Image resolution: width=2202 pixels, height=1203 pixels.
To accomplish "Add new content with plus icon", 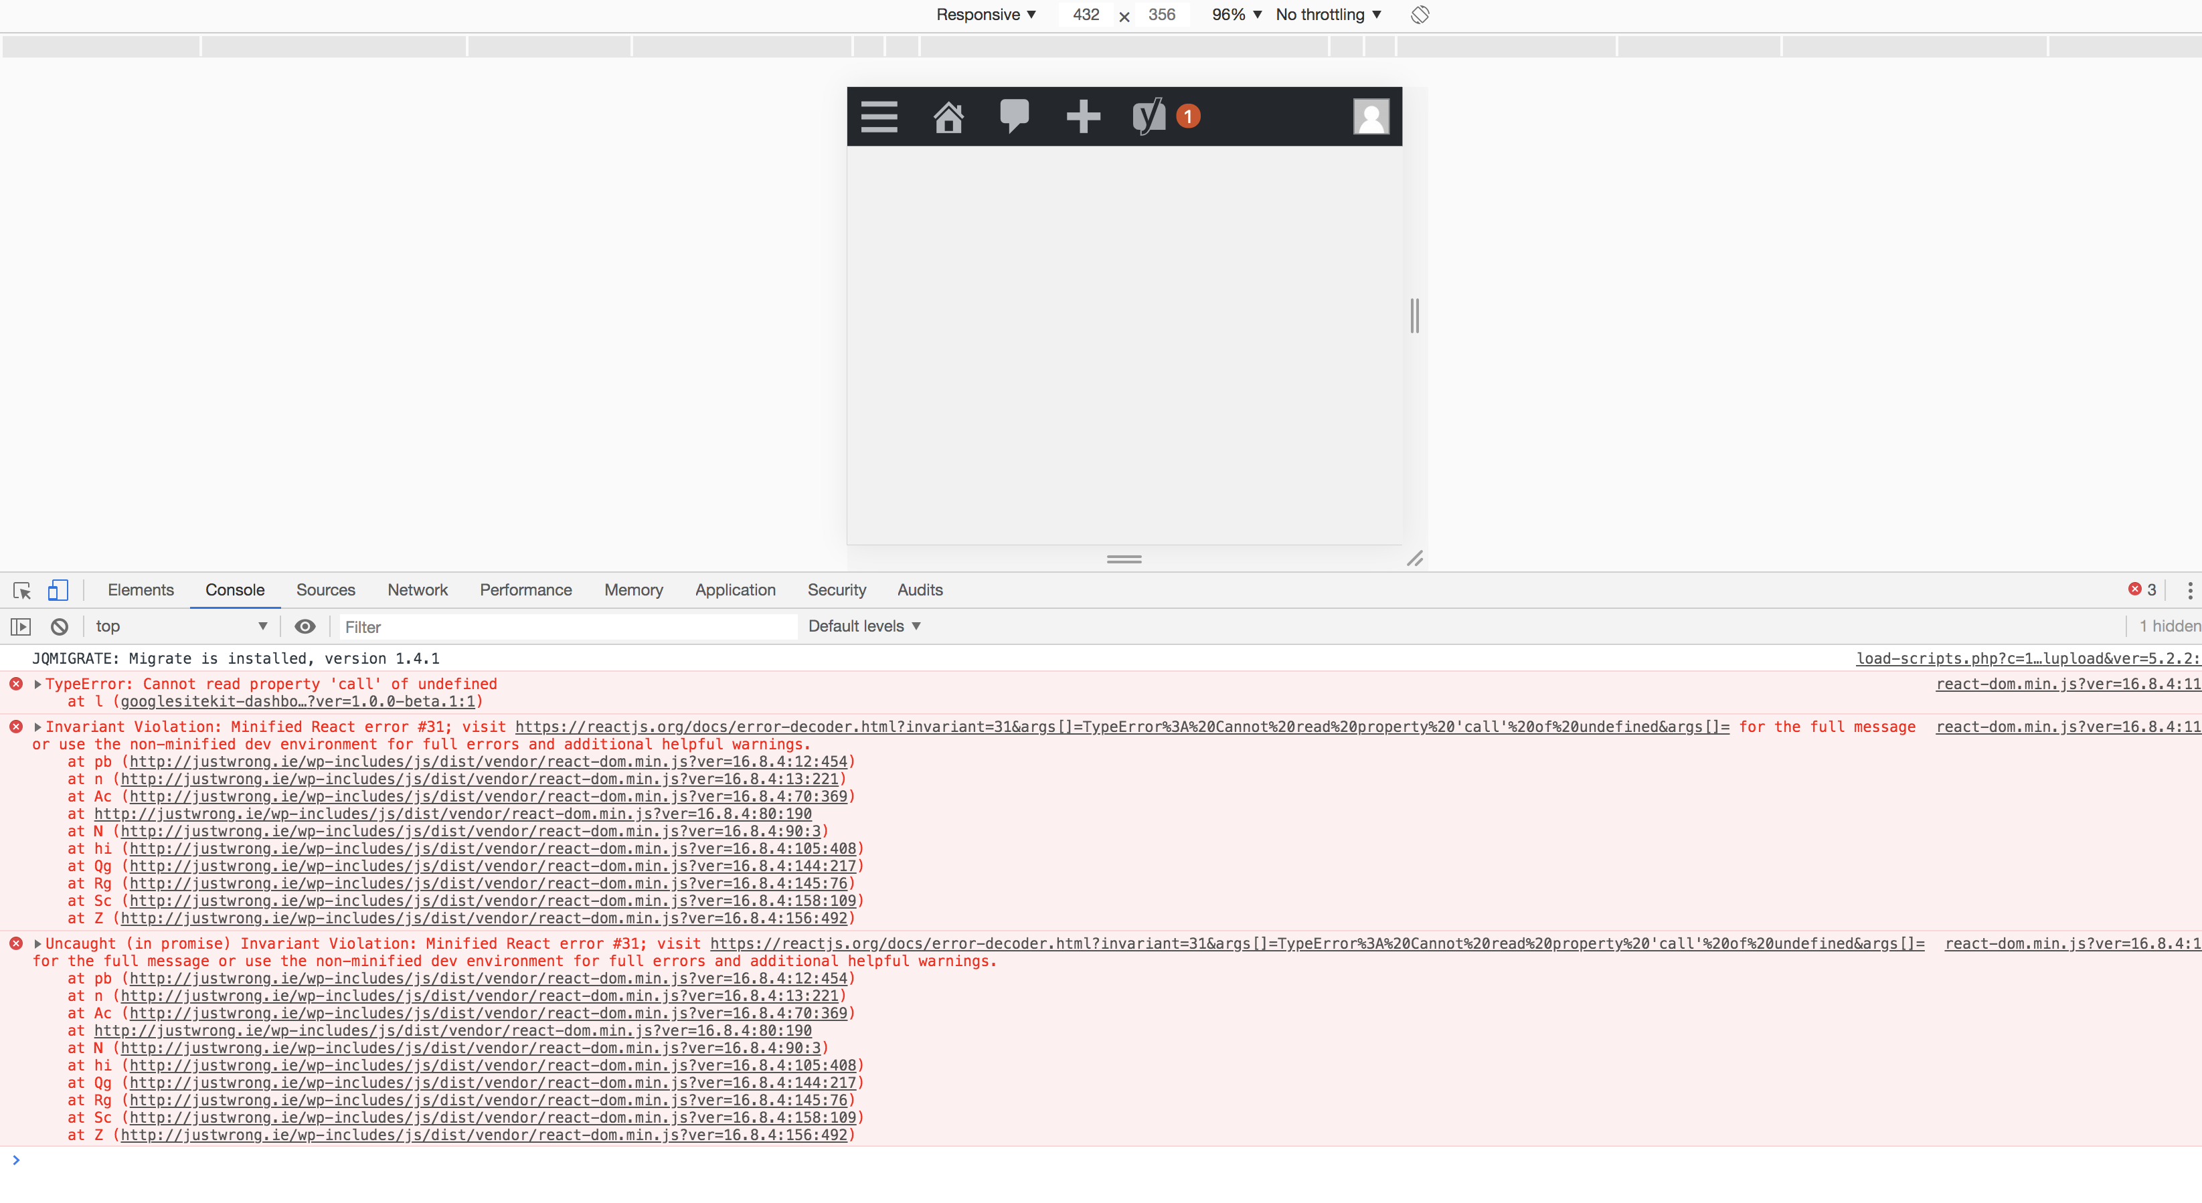I will click(x=1083, y=116).
